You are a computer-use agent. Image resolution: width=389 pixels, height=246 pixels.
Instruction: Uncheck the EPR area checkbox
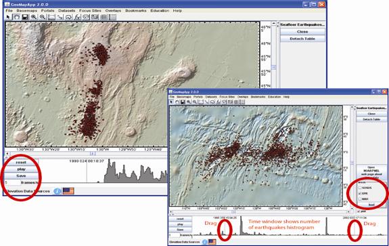click(x=360, y=193)
